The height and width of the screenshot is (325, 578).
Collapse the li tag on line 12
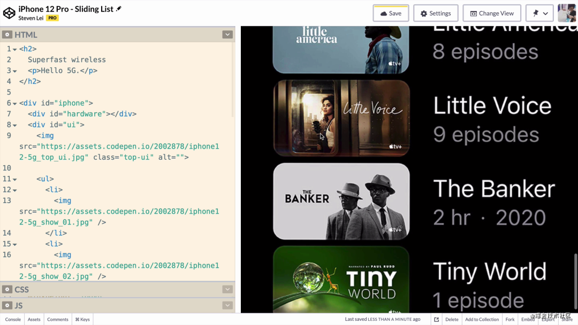[x=15, y=190]
